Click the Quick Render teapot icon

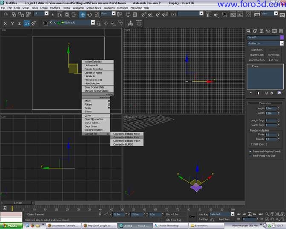coord(282,14)
